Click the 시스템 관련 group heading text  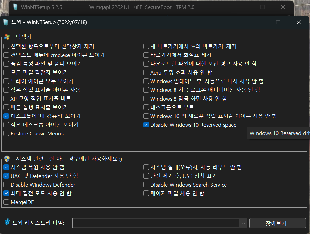[x=69, y=159]
